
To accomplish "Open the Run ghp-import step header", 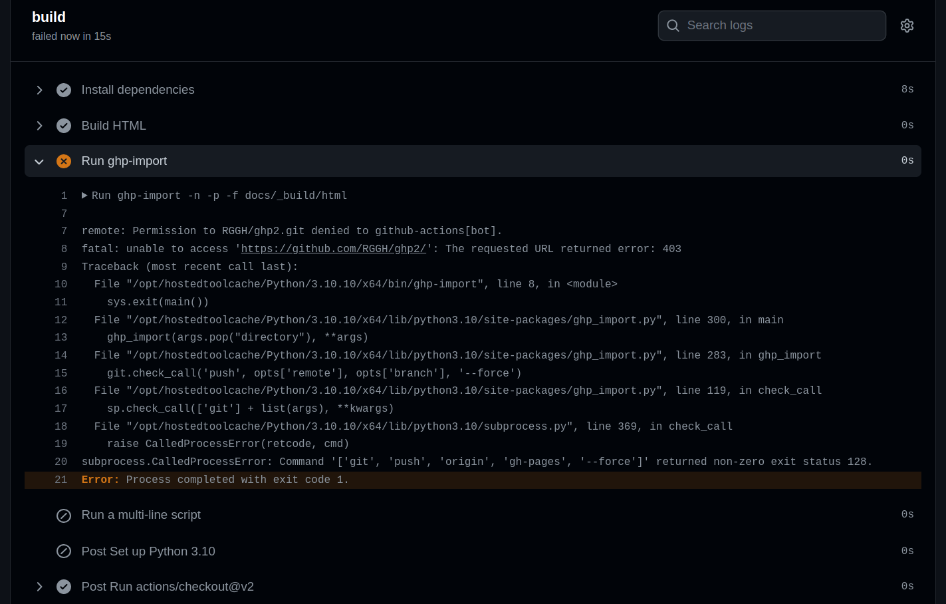I will click(x=124, y=161).
